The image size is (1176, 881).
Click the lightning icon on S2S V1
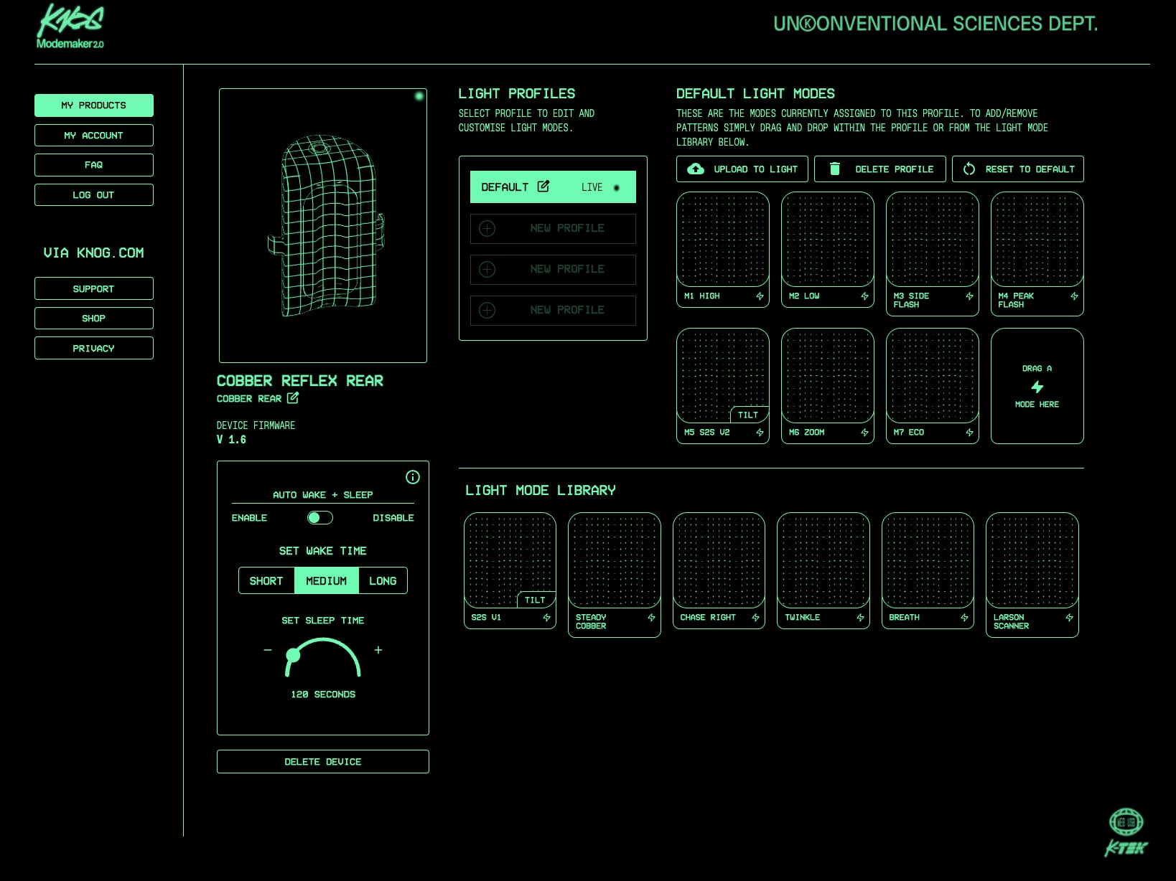[x=546, y=618]
